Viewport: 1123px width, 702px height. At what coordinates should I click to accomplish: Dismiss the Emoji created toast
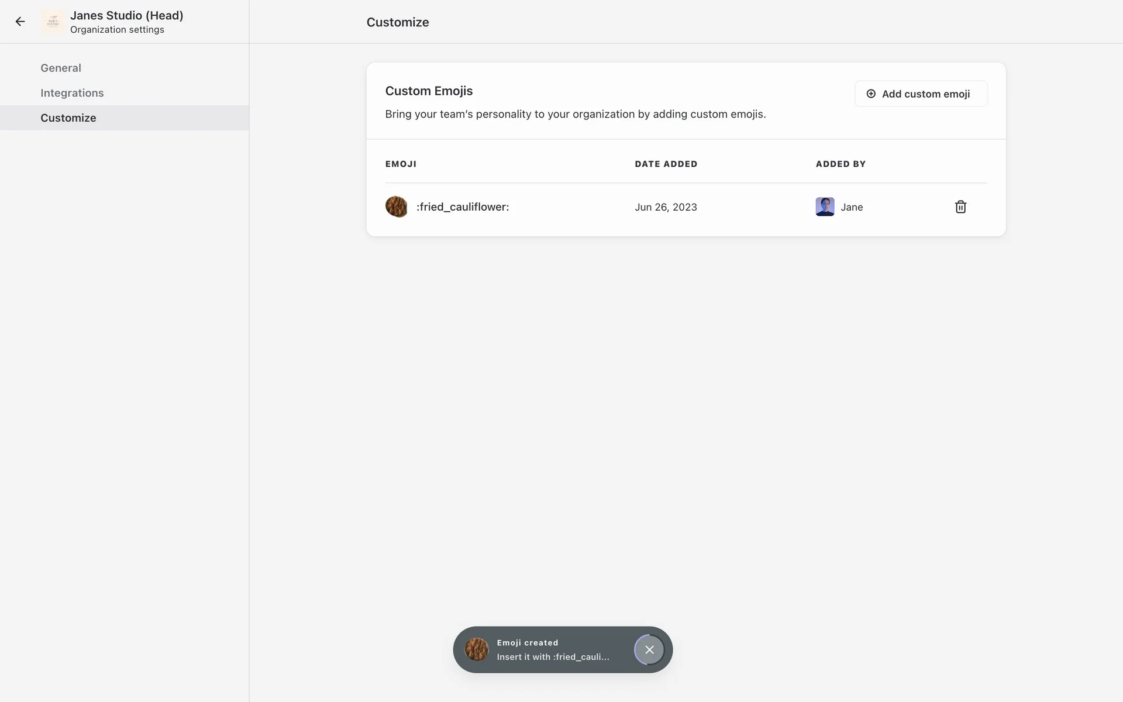pos(649,649)
